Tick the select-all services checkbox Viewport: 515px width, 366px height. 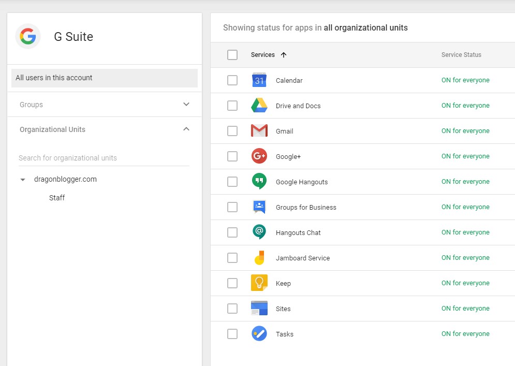232,55
